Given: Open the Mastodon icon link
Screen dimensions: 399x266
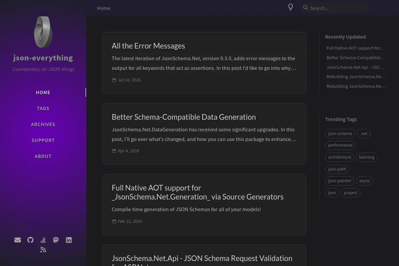Looking at the screenshot, I should pos(56,240).
